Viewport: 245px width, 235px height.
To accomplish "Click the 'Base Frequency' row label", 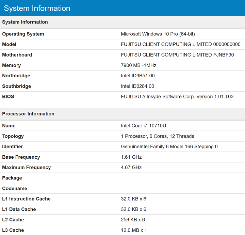I will (x=21, y=157).
